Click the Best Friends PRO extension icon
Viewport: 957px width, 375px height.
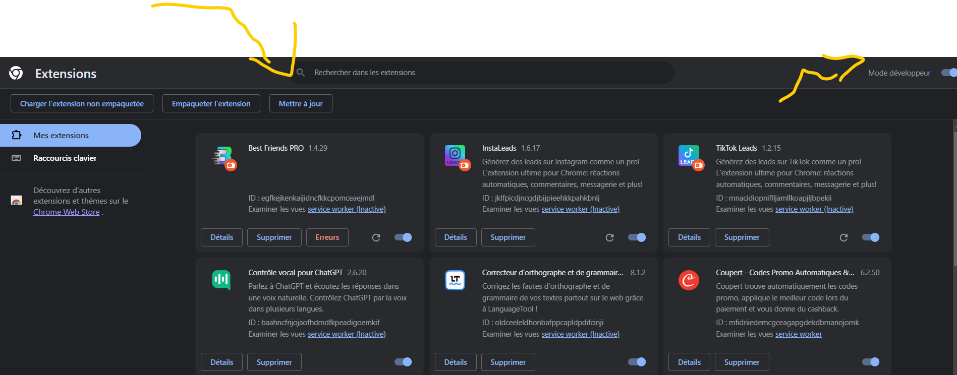(223, 157)
